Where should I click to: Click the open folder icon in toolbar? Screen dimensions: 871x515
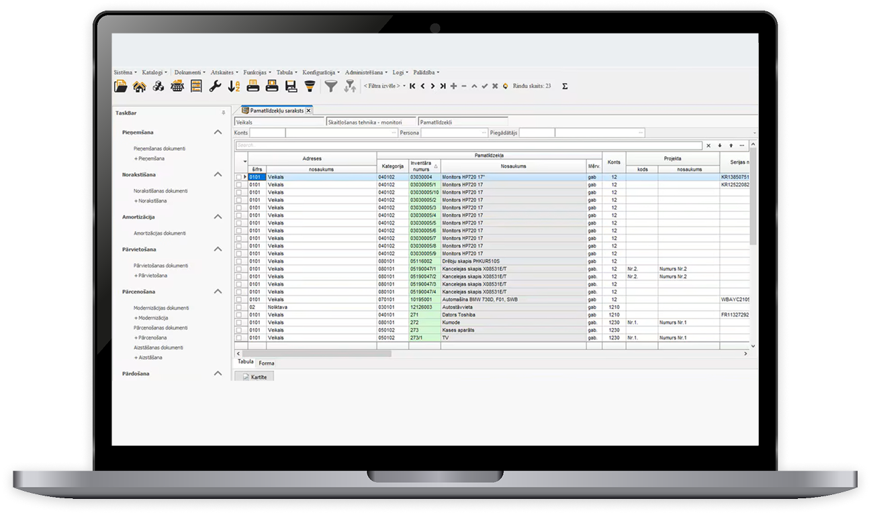[x=120, y=86]
